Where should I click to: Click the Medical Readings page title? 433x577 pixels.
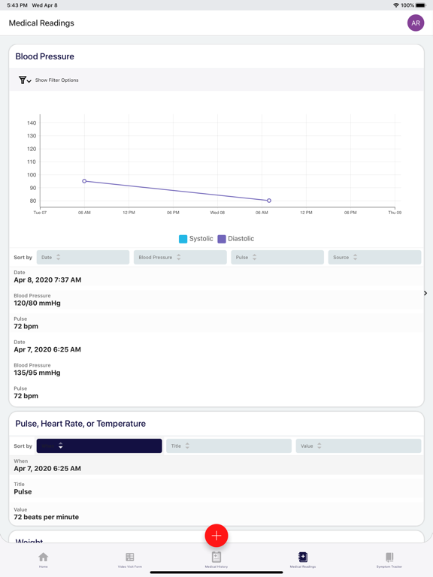pyautogui.click(x=41, y=23)
